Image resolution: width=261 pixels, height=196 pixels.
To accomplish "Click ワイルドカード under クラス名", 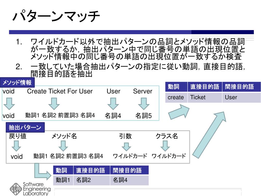I will coord(169,156).
